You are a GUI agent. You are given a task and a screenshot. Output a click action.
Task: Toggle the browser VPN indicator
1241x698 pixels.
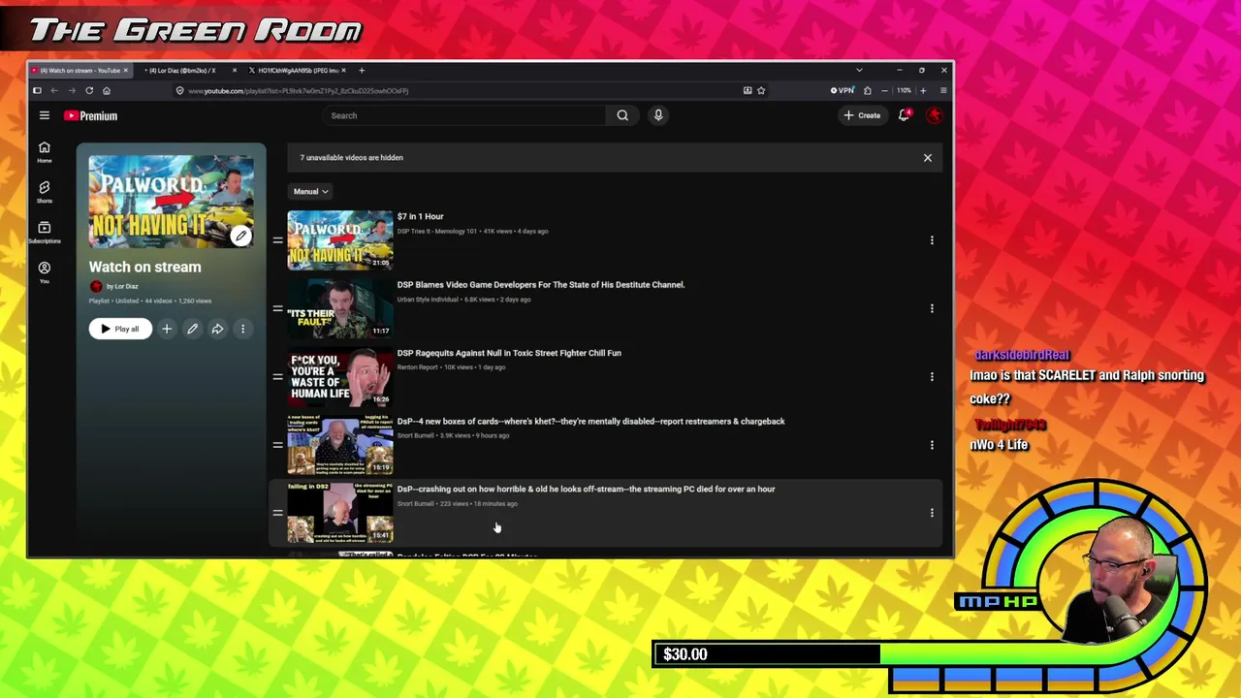point(843,90)
